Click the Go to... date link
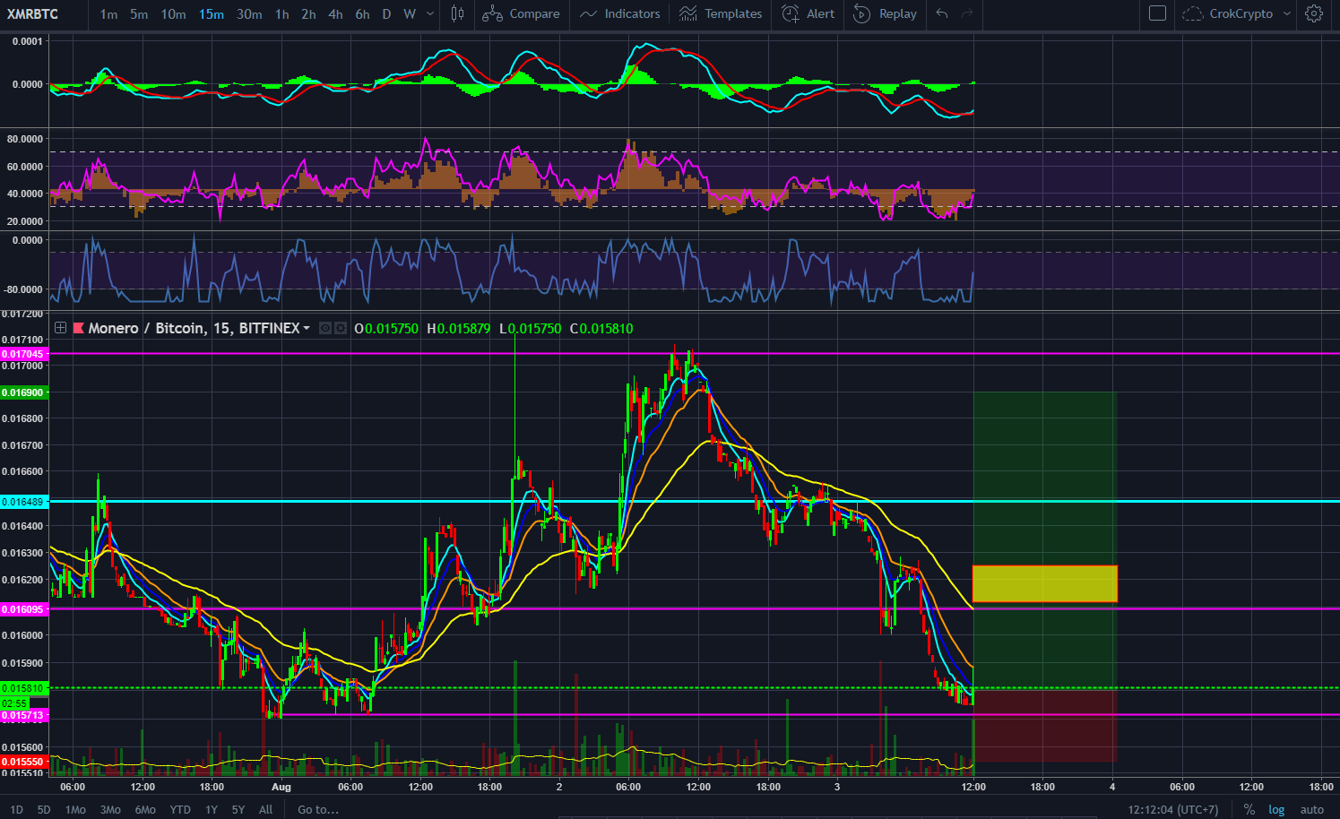The height and width of the screenshot is (819, 1340). coord(318,809)
